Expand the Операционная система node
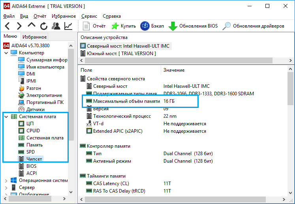This screenshot has height=204, width=295. [6, 181]
